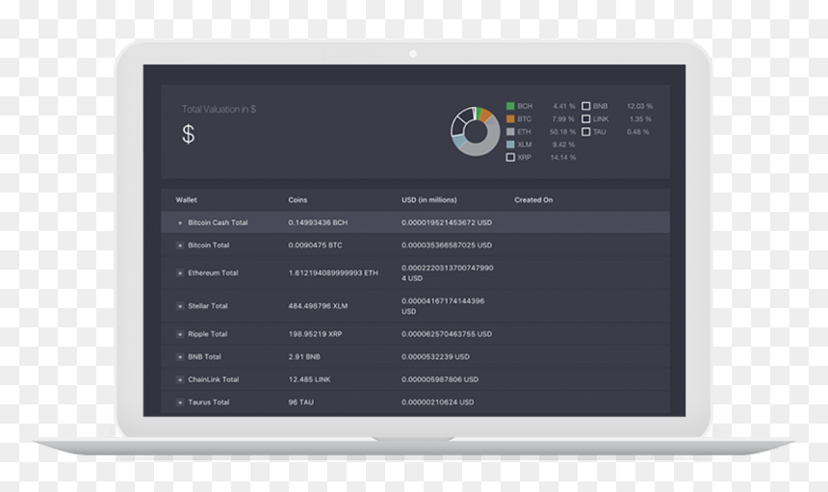
Task: Toggle the BNB legend checkbox
Action: coord(585,106)
